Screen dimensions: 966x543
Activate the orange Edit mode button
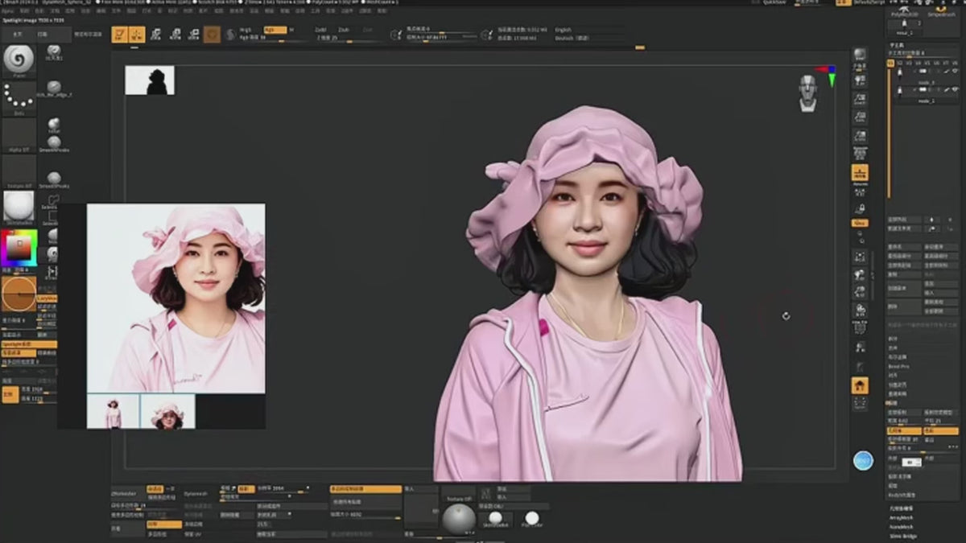119,34
